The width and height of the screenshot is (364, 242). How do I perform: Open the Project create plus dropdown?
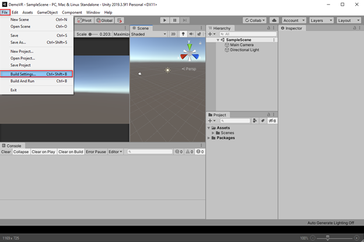click(212, 121)
